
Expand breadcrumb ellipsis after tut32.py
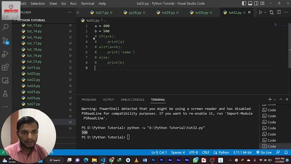[105, 20]
